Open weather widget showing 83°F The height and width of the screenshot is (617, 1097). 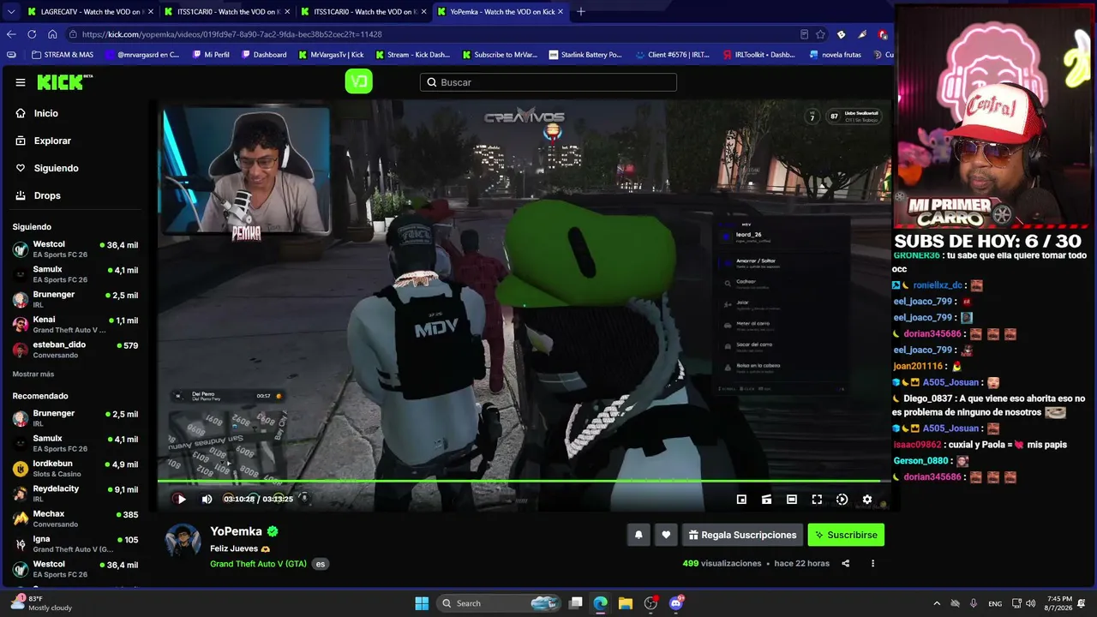pyautogui.click(x=41, y=603)
